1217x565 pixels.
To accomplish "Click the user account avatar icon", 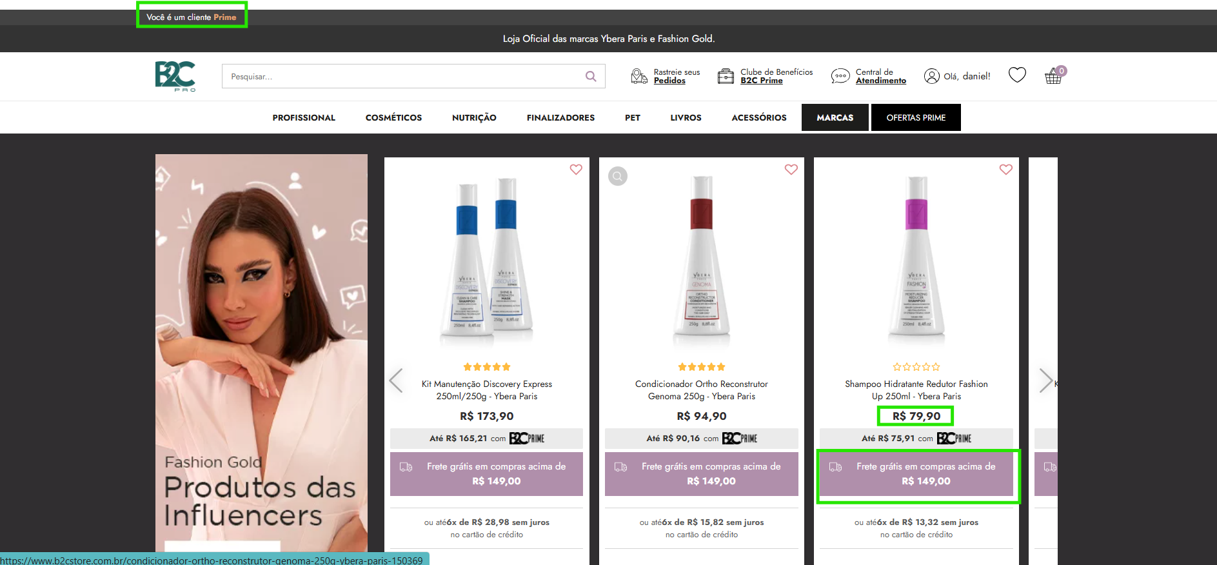I will 931,76.
